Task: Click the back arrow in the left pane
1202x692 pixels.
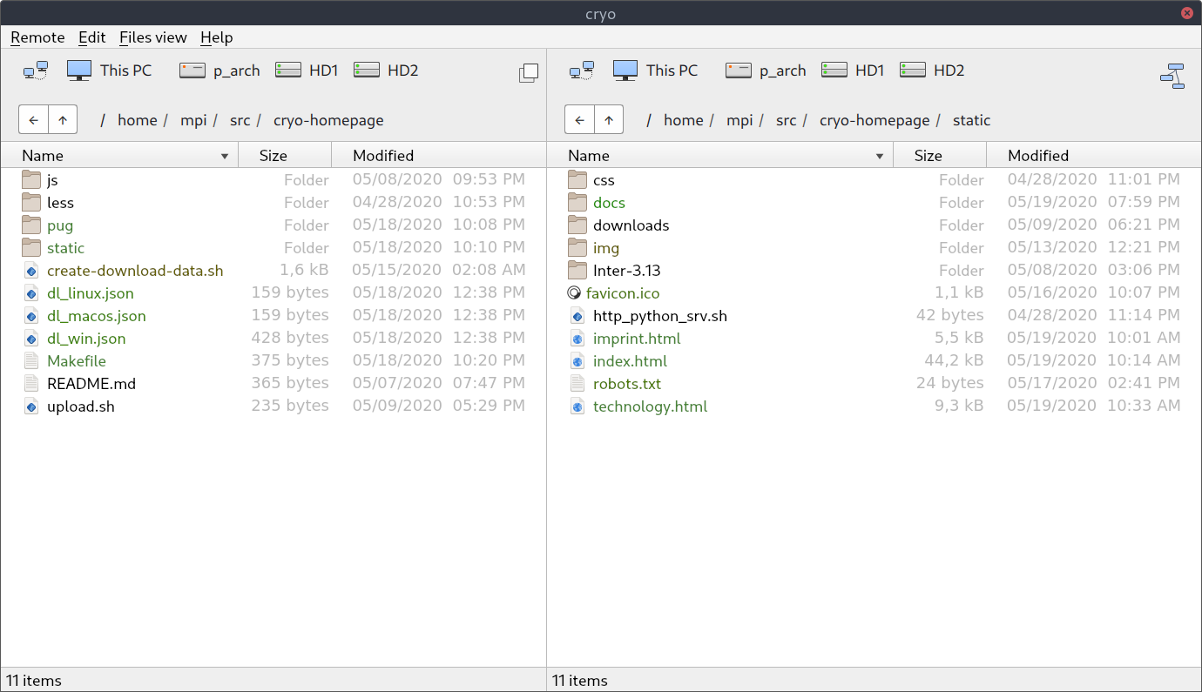Action: coord(33,119)
